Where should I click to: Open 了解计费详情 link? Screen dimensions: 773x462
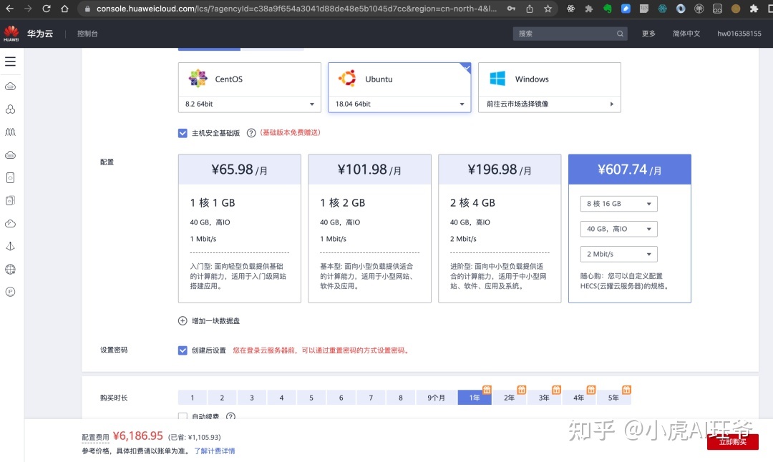tap(215, 451)
